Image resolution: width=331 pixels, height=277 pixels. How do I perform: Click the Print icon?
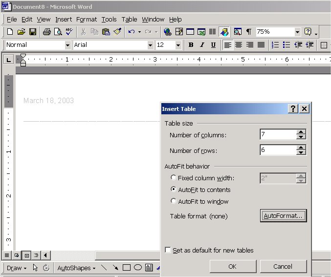point(46,32)
